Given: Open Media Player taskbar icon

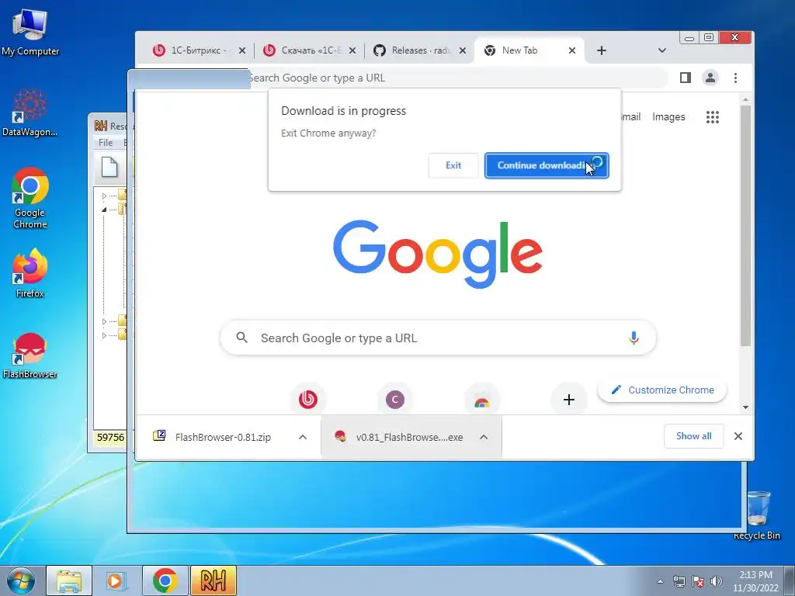Looking at the screenshot, I should pyautogui.click(x=116, y=580).
